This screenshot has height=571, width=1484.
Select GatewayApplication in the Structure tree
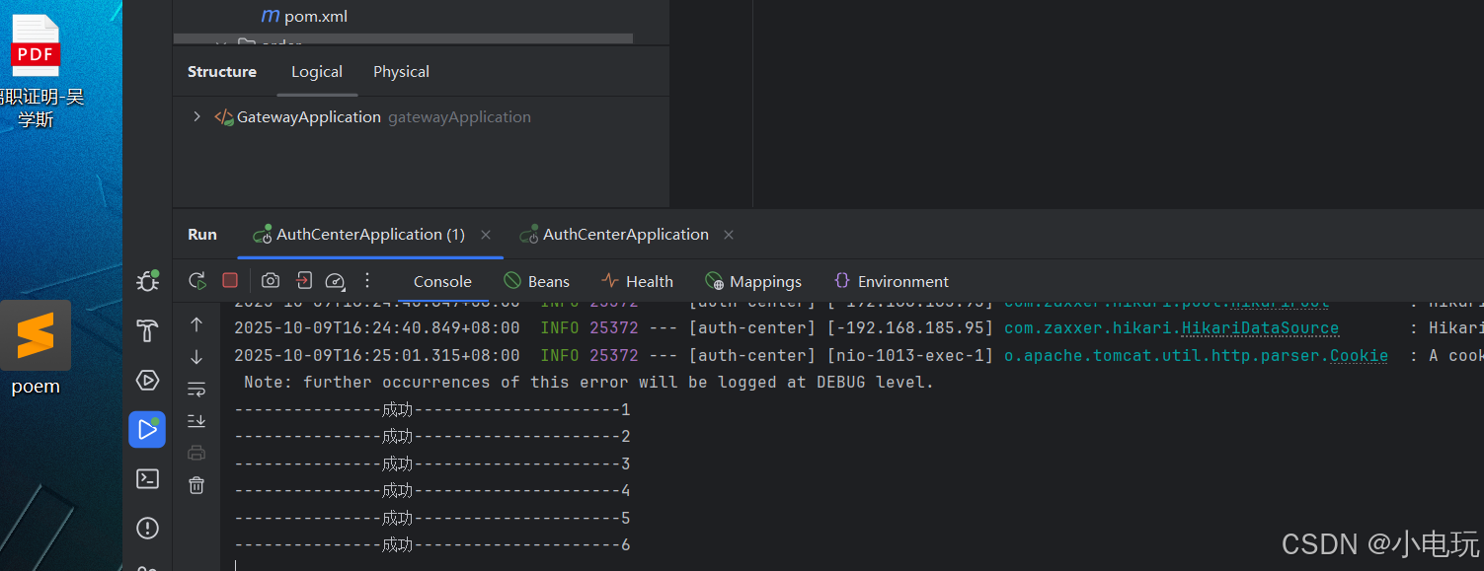click(309, 117)
